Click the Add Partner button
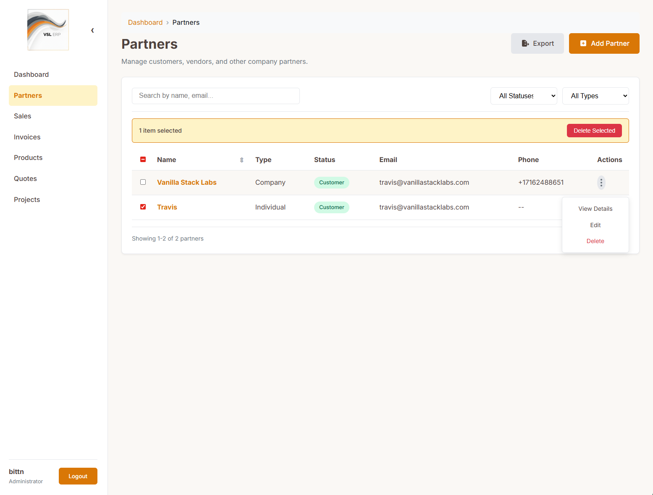Viewport: 653px width, 495px height. pos(604,44)
